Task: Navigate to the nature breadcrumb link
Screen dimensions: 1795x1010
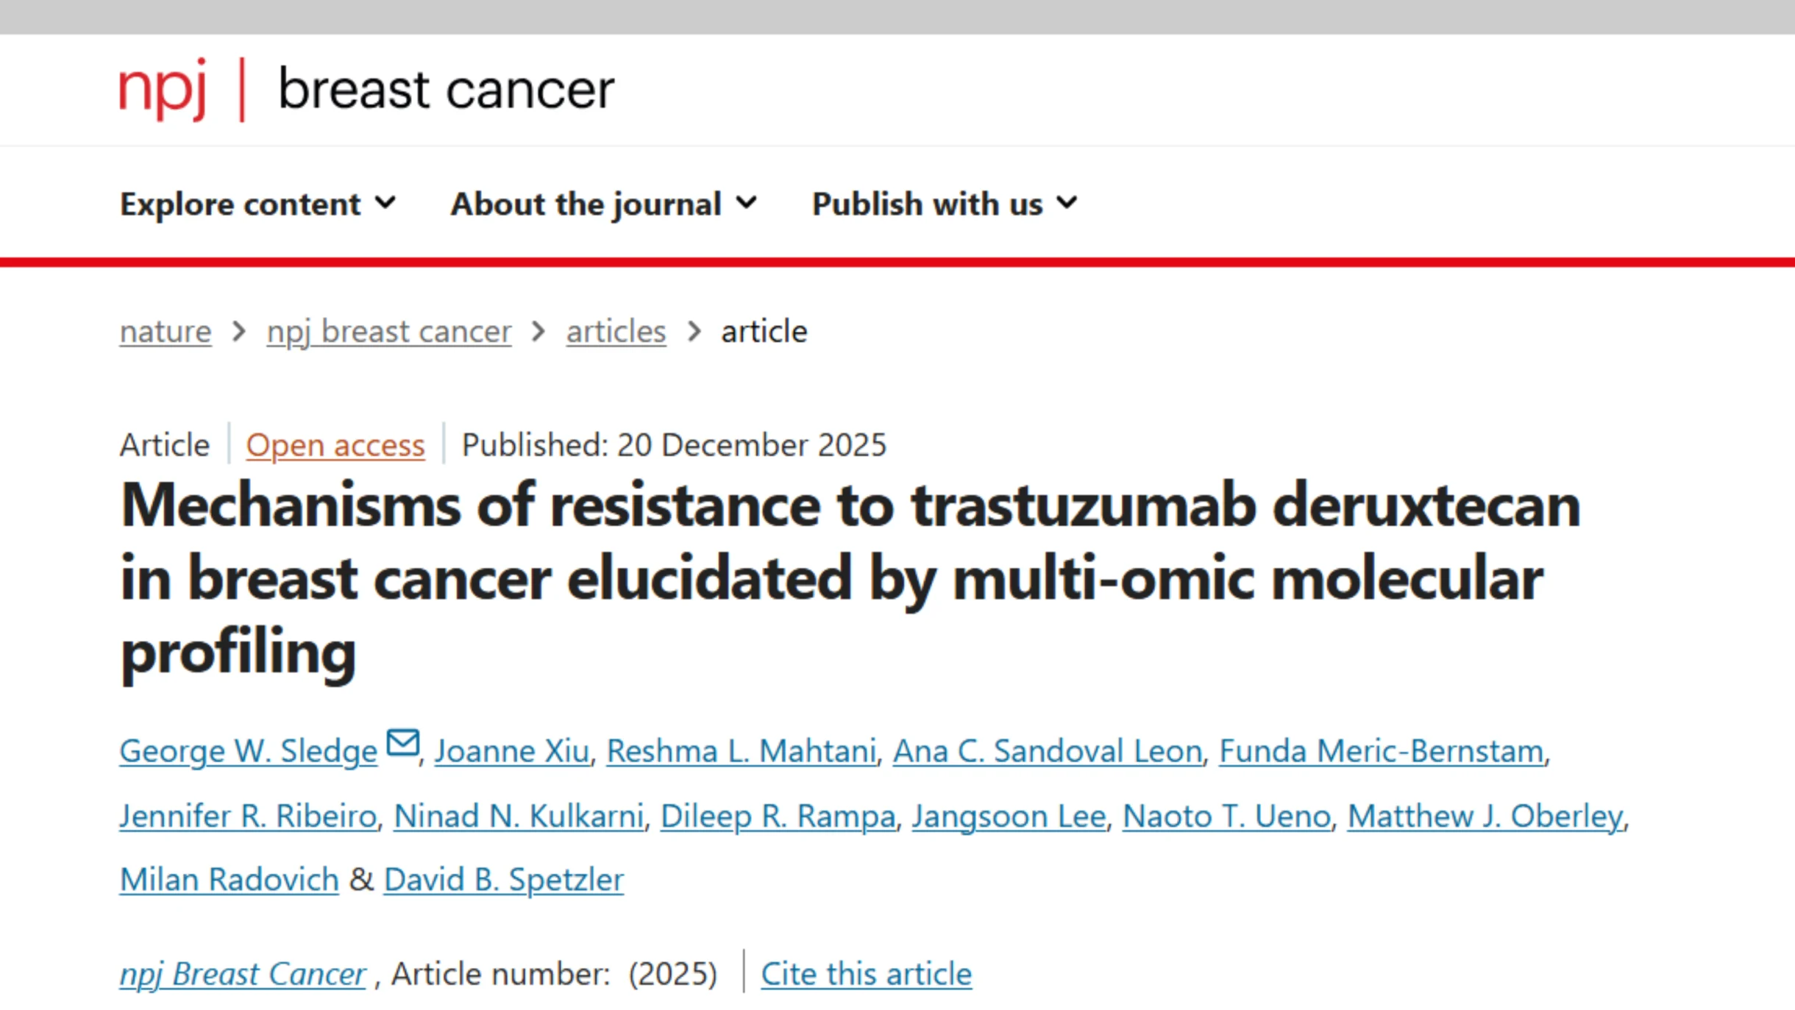Action: (164, 332)
